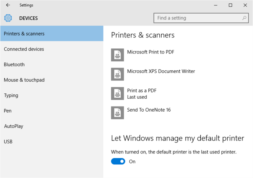Open the Printers & scanners section
The image size is (253, 178).
point(52,34)
